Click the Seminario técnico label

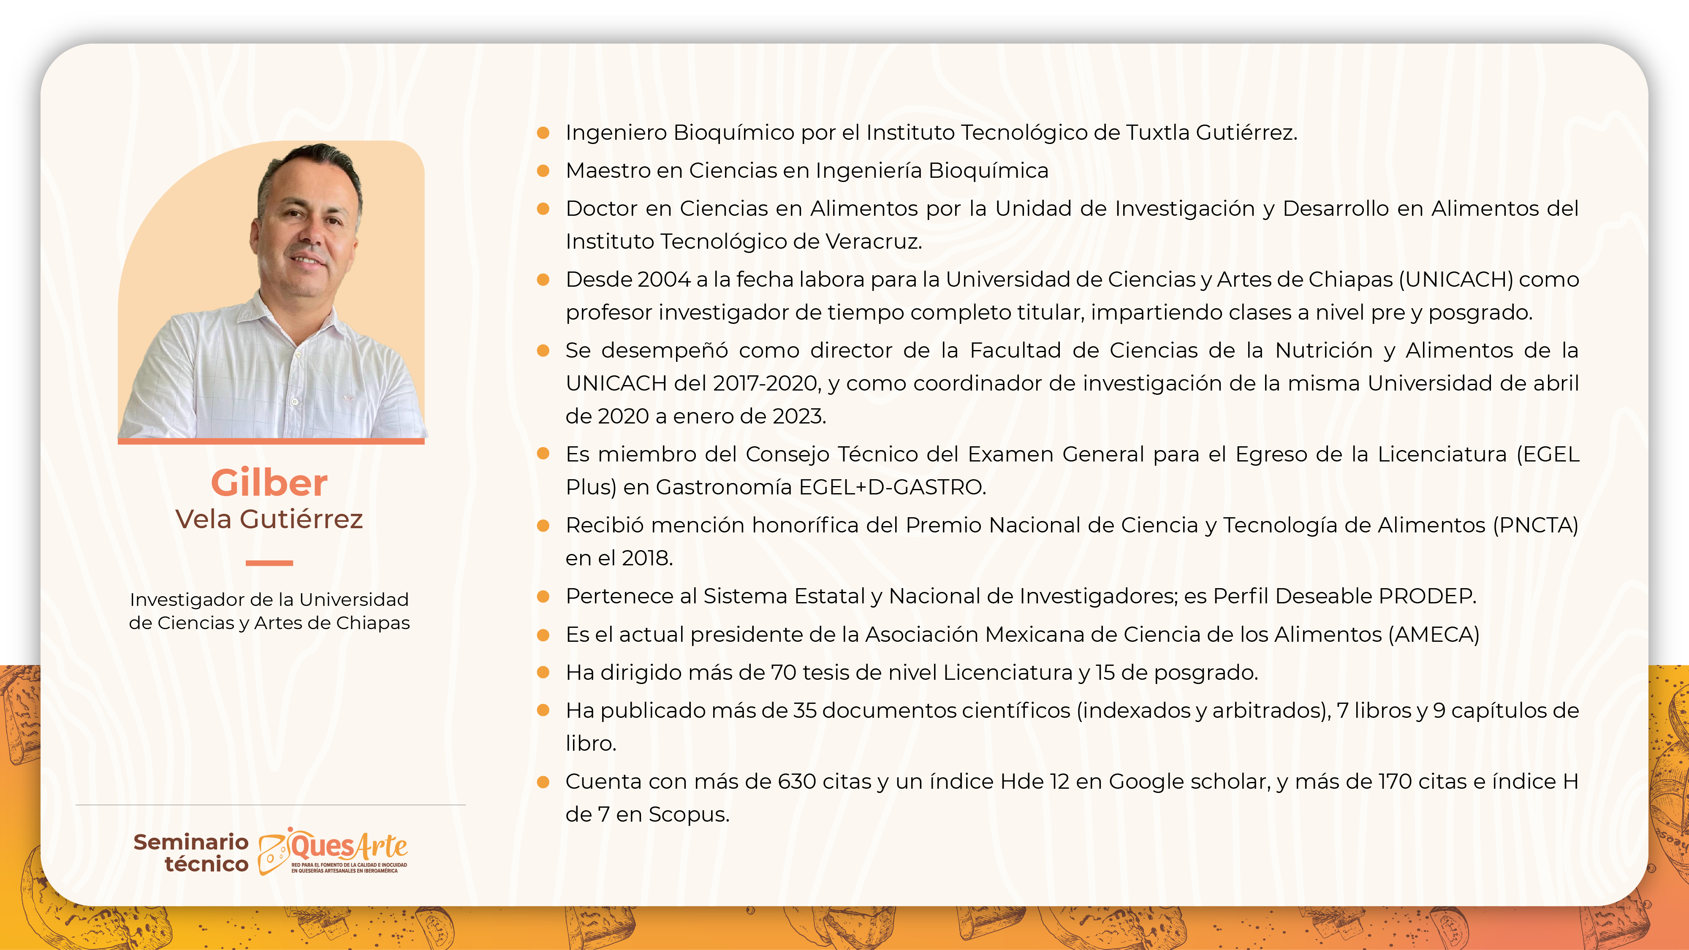tap(191, 852)
